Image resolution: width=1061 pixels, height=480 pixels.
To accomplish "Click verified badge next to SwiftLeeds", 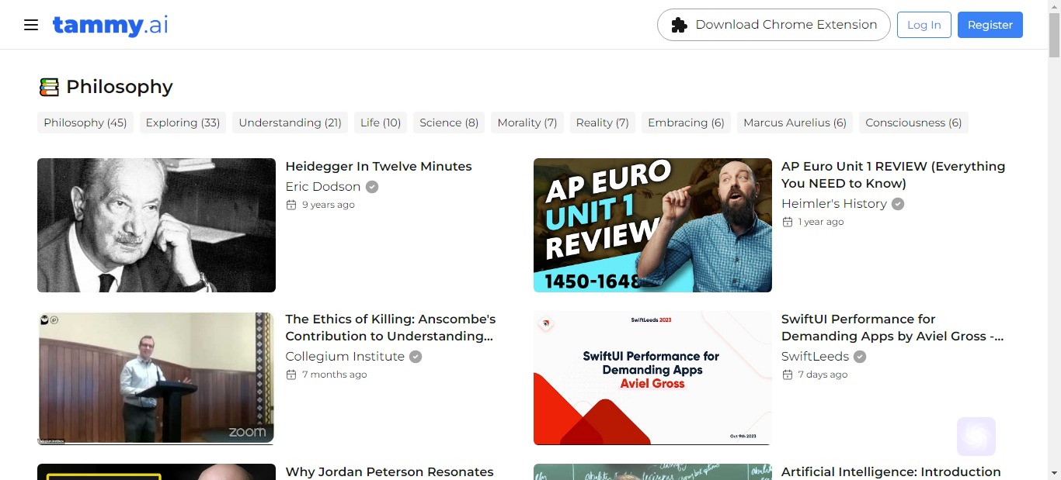I will pyautogui.click(x=860, y=356).
